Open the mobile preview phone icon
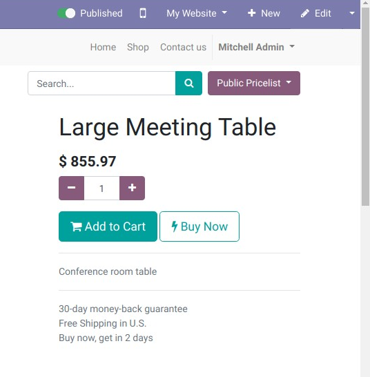370x377 pixels. pyautogui.click(x=143, y=13)
